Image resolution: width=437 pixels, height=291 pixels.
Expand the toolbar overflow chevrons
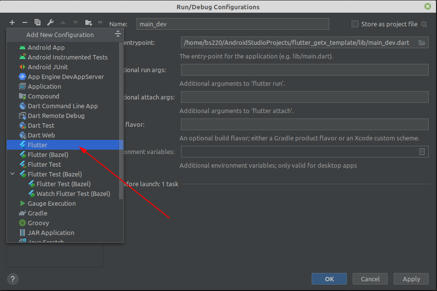click(100, 22)
